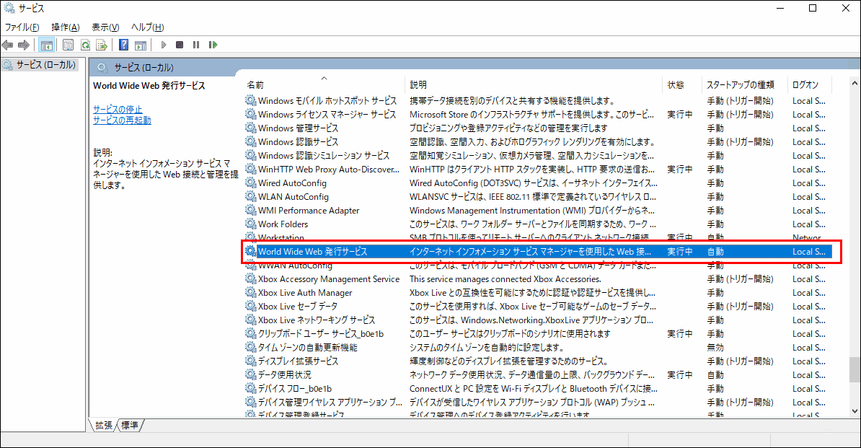This screenshot has height=448, width=861.
Task: Click the gear icon of WLAN AutoConfig
Action: [250, 196]
